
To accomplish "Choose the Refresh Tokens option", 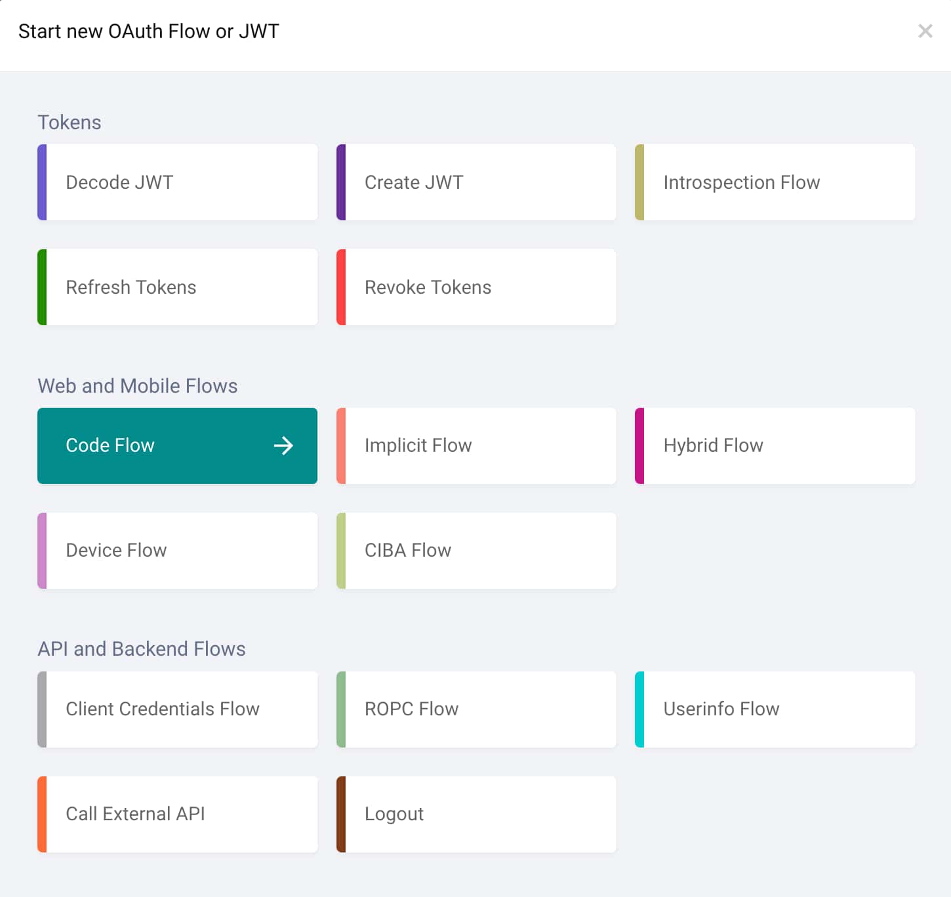I will point(177,287).
